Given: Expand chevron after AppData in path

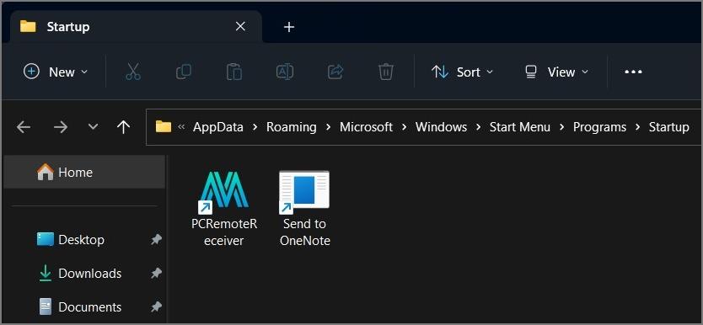Looking at the screenshot, I should click(x=255, y=127).
